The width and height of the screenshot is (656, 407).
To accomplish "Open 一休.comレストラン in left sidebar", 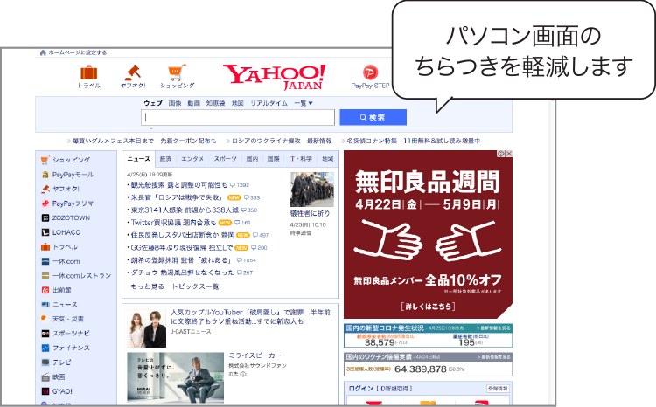I will pyautogui.click(x=81, y=276).
